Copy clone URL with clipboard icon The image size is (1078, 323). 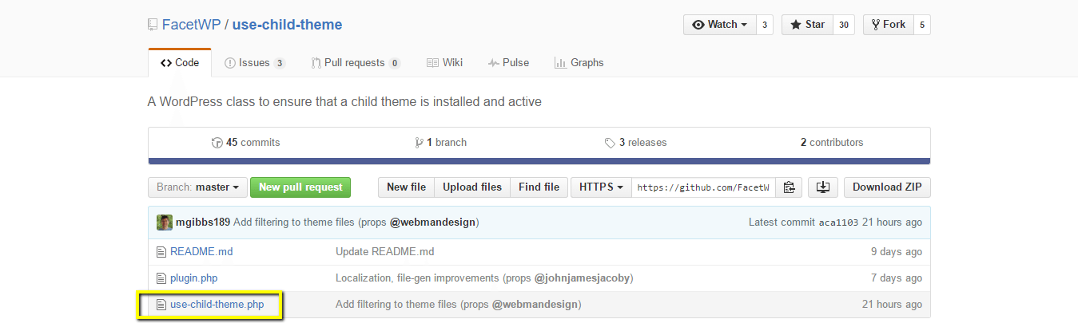point(789,187)
